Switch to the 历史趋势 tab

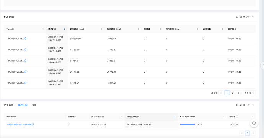point(8,105)
